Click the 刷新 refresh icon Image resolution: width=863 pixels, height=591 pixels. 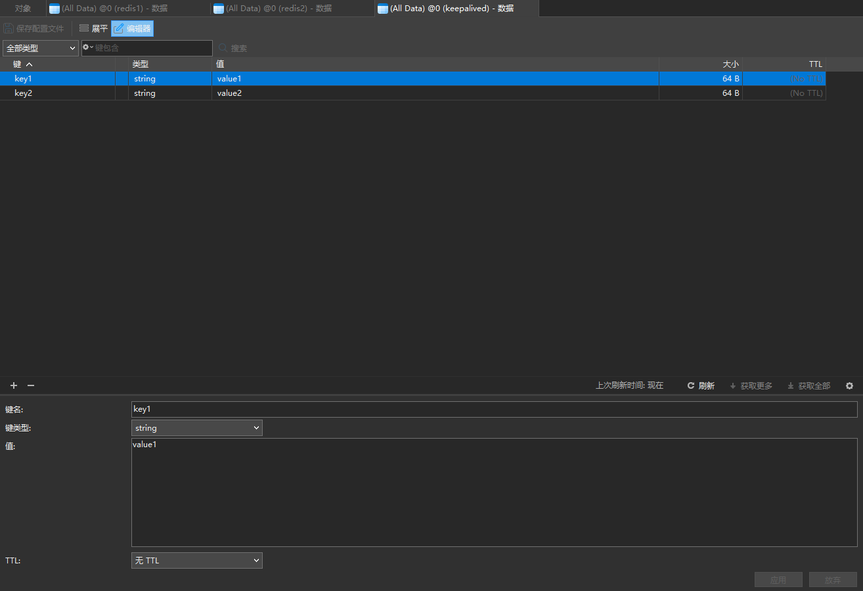click(691, 386)
